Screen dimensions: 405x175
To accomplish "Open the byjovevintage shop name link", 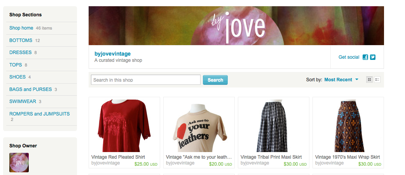I will 113,54.
